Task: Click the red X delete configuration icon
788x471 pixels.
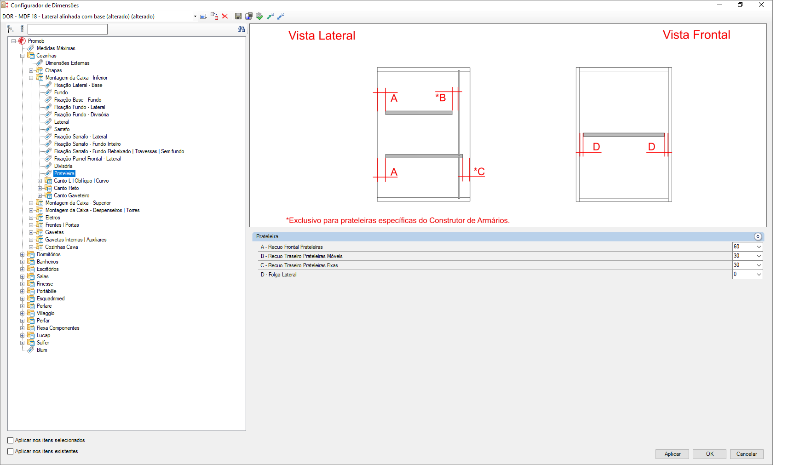Action: point(225,16)
